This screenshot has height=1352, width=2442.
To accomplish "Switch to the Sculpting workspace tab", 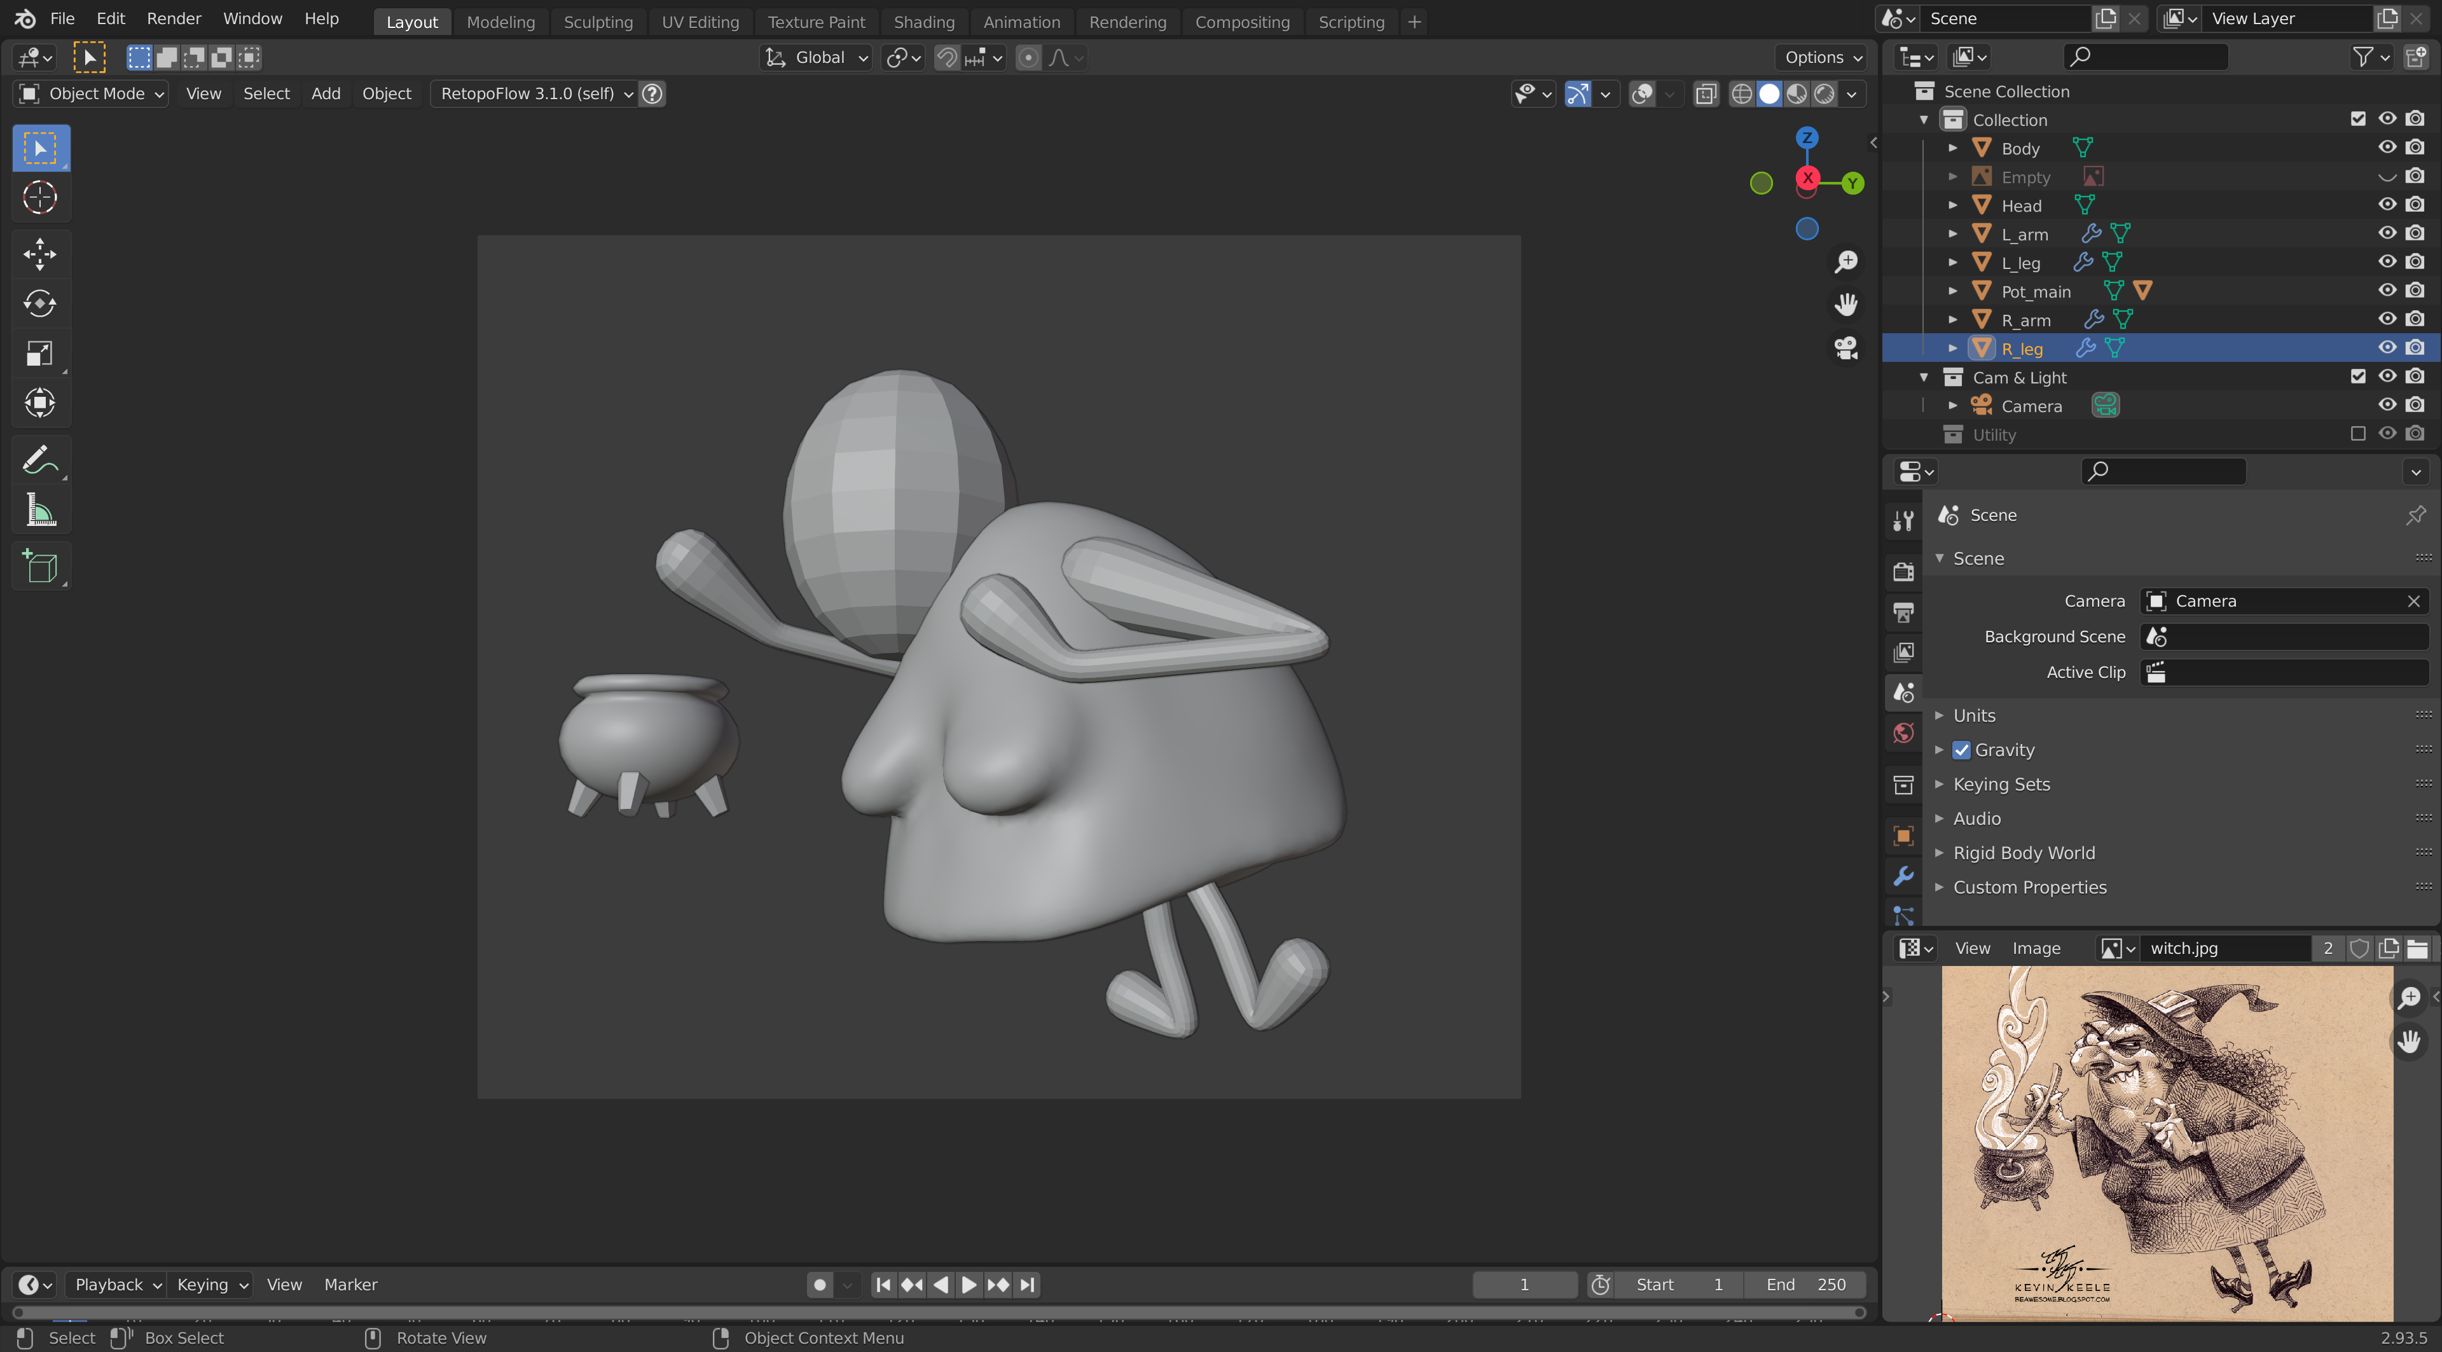I will click(x=597, y=22).
